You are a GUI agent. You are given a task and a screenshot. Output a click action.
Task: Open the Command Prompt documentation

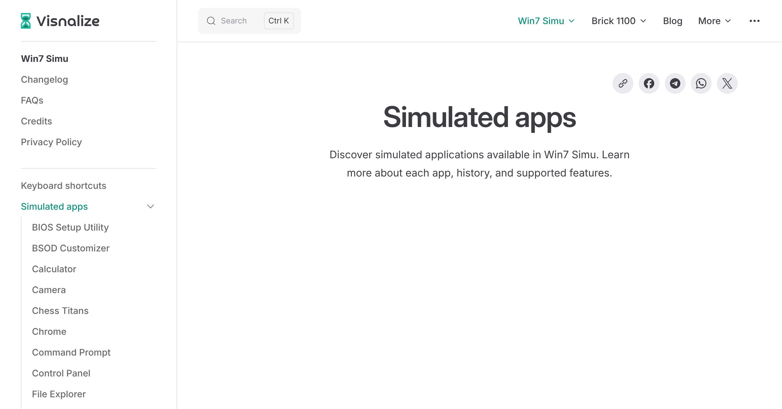click(71, 352)
